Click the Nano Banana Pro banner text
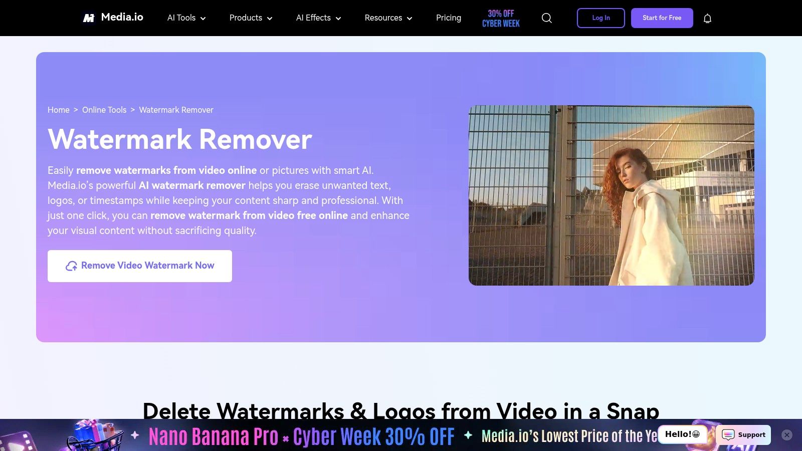 point(214,436)
